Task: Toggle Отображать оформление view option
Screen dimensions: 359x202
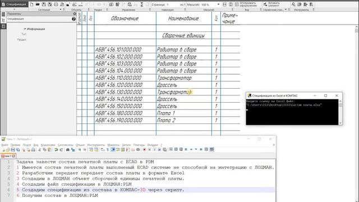Action: [246, 4]
